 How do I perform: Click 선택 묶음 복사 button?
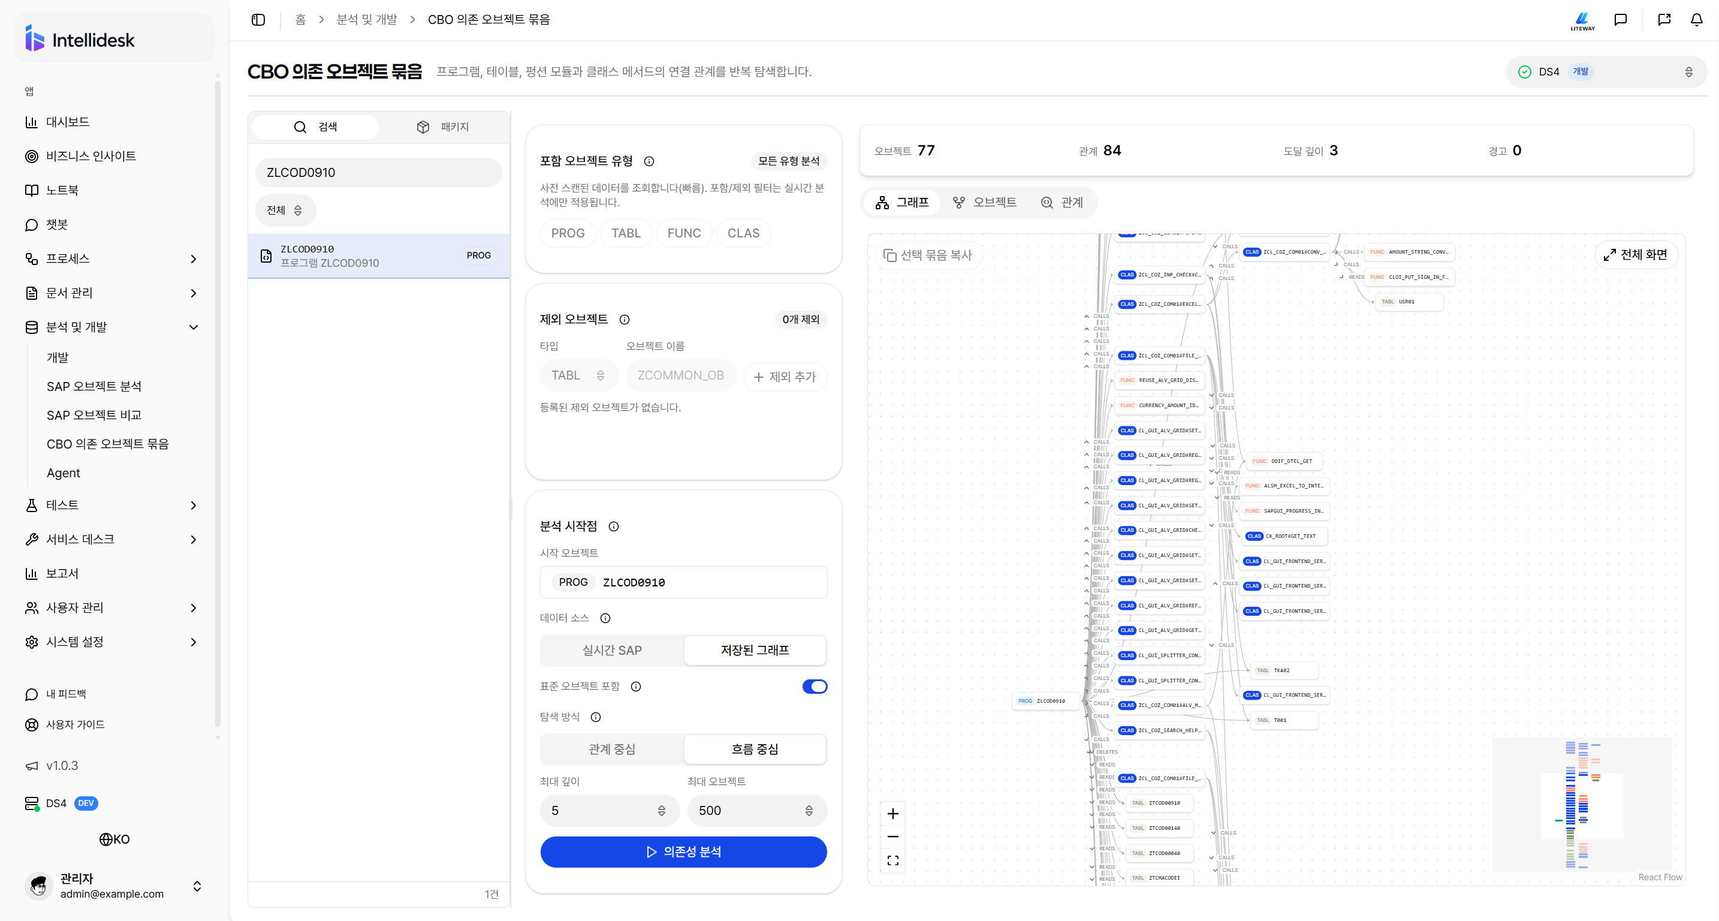point(928,255)
